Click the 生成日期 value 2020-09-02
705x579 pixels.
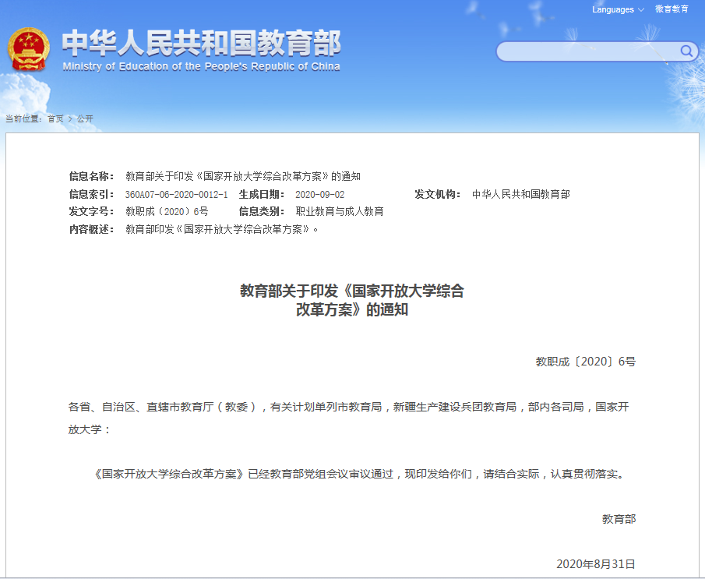click(x=319, y=194)
